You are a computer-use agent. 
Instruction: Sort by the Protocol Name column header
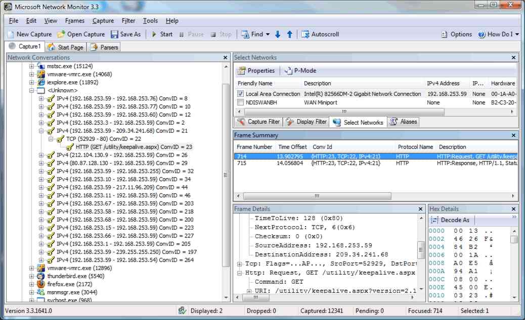(x=415, y=147)
